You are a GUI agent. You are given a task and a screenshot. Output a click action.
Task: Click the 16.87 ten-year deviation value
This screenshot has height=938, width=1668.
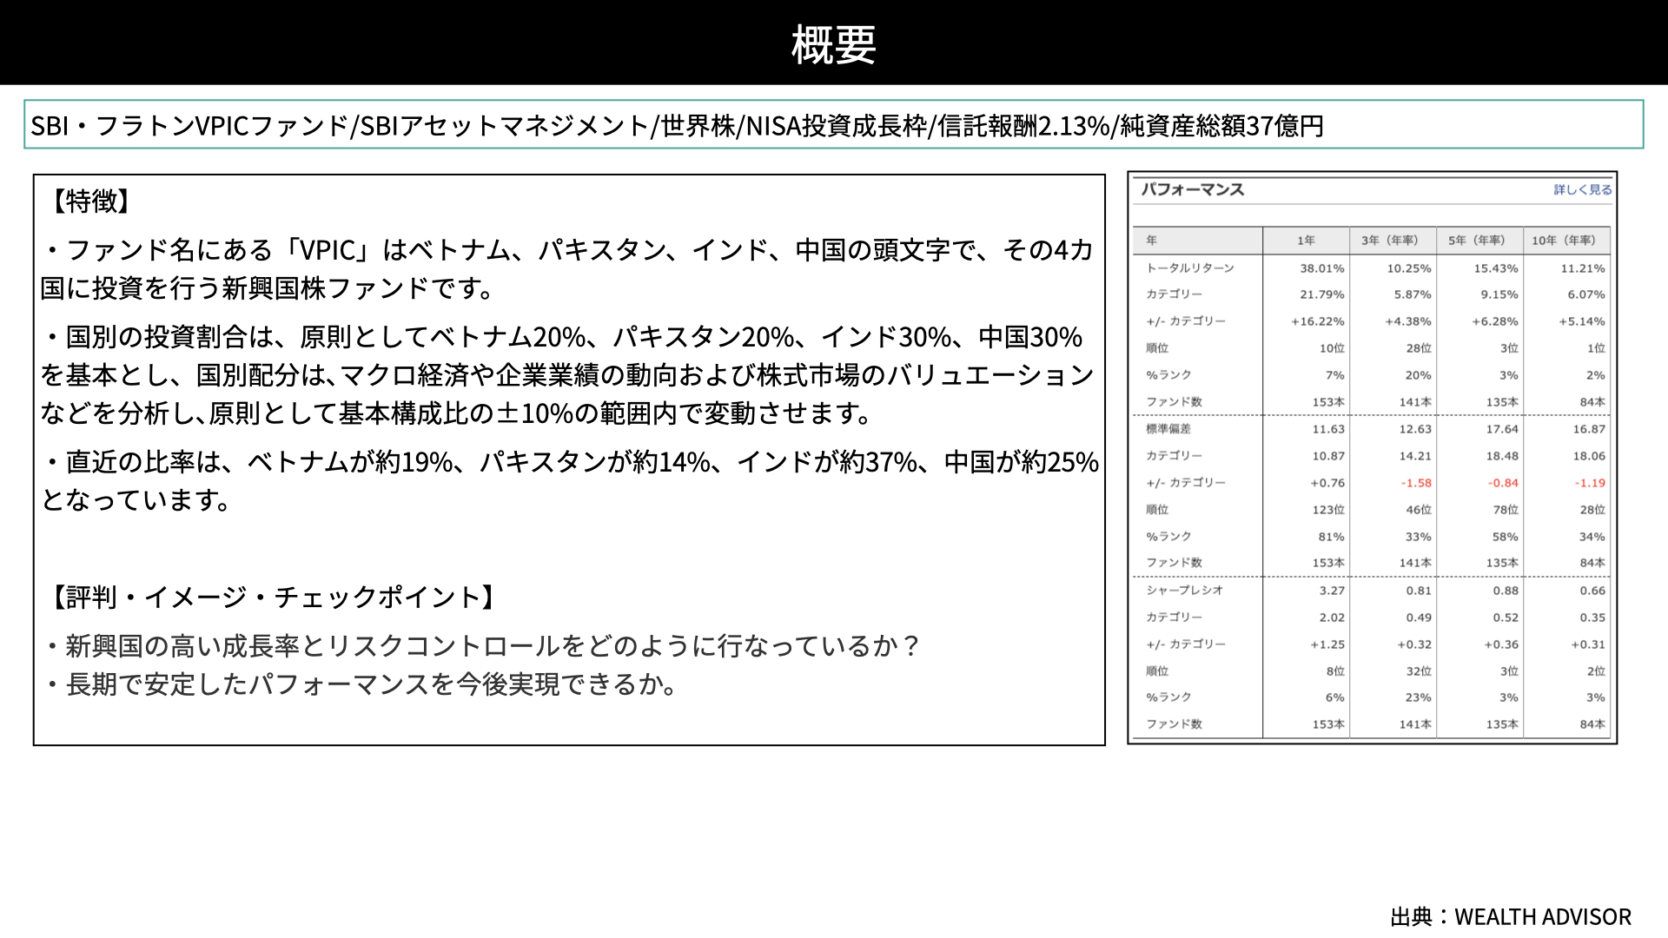point(1589,429)
